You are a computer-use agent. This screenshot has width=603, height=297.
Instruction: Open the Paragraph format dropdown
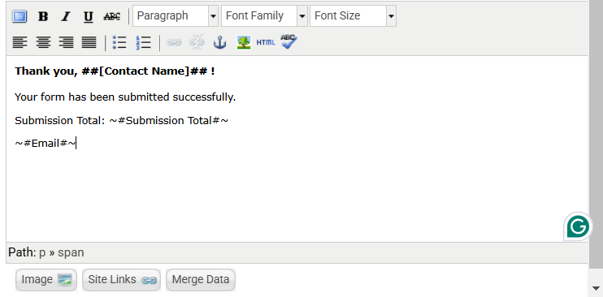click(176, 16)
